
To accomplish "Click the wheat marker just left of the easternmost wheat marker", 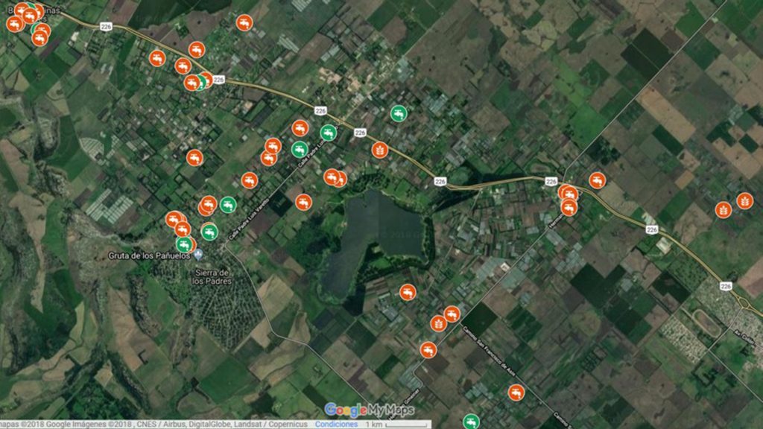I will coord(723,209).
